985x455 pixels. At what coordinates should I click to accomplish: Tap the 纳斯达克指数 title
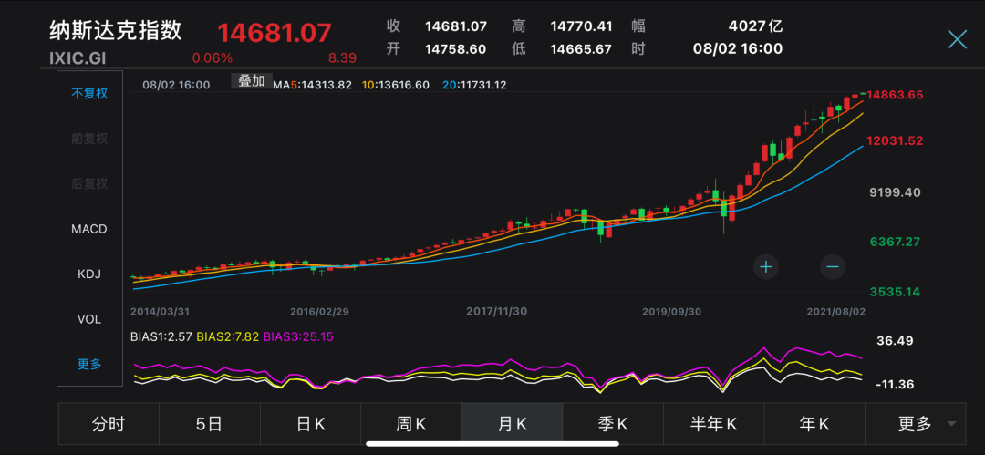coord(116,30)
